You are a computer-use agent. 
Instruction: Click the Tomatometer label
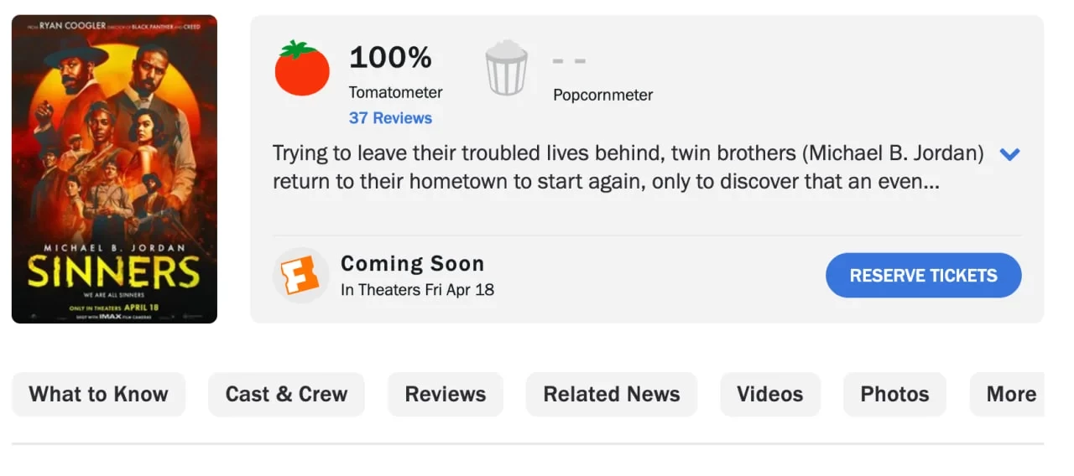(x=395, y=92)
